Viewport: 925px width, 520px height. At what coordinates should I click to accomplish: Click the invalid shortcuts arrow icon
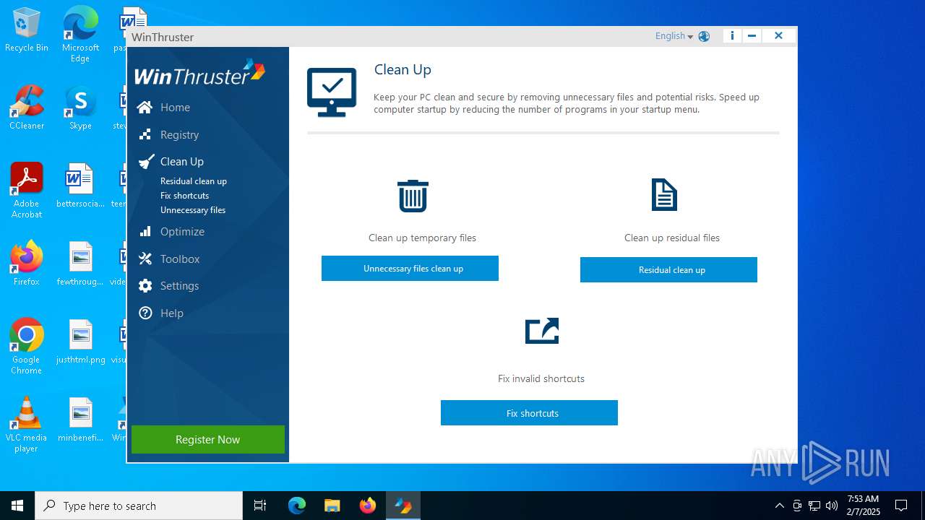point(542,331)
